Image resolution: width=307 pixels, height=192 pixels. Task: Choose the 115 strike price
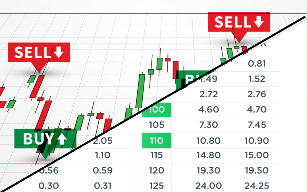click(x=157, y=155)
